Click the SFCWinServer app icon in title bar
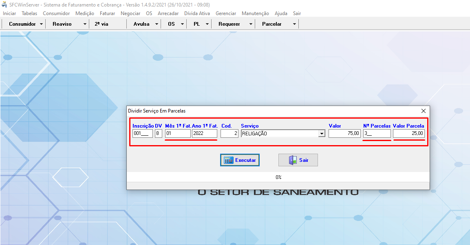This screenshot has width=470, height=245. (4, 4)
